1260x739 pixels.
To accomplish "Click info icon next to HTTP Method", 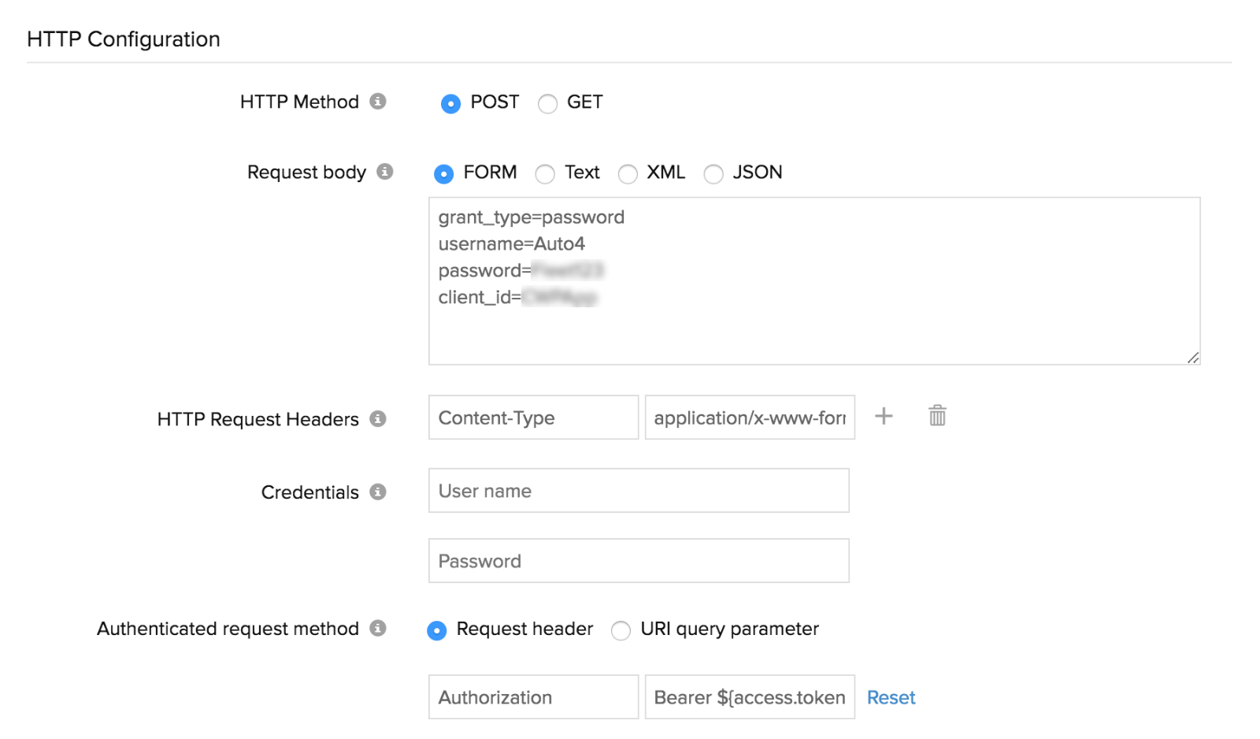I will [x=378, y=102].
